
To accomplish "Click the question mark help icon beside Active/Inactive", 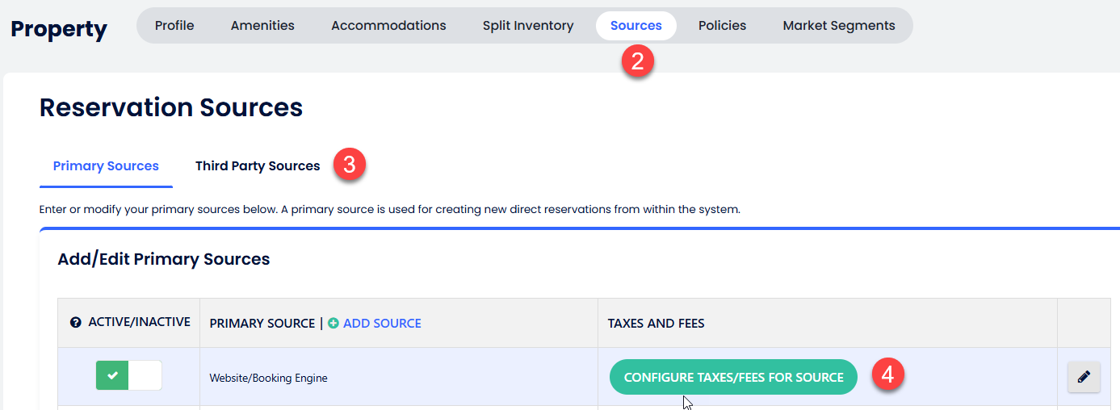I will coord(76,322).
